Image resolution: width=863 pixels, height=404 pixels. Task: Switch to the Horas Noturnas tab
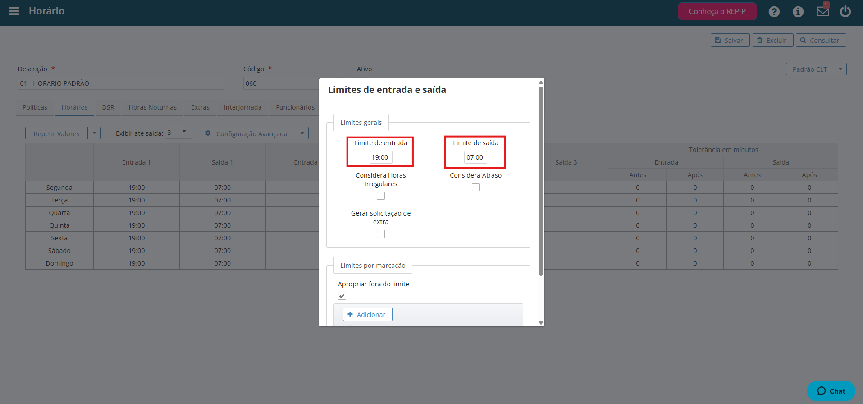click(152, 107)
